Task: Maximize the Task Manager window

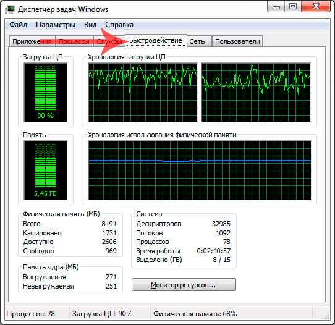Action: coord(293,7)
